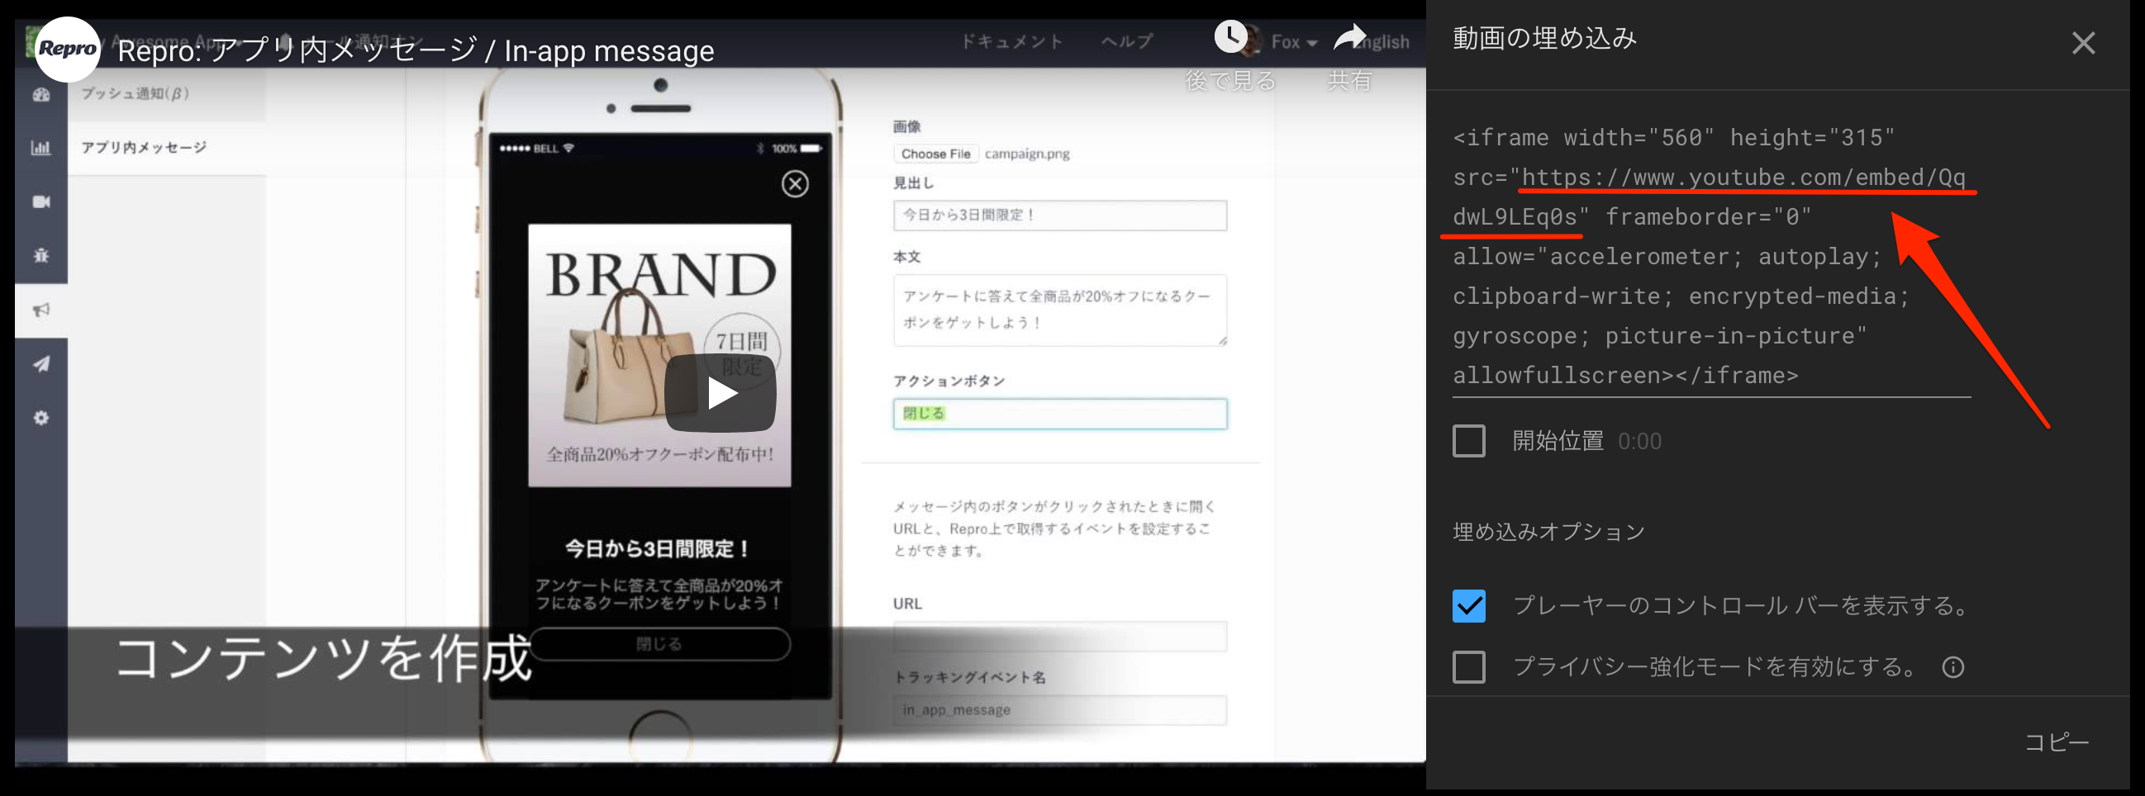Uncheck show player control bar option
Screen dimensions: 2145x796
coord(1468,605)
